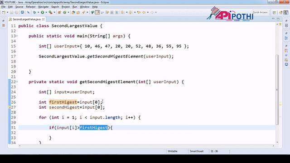Select the SecondLargestValue.java editor tab
The height and width of the screenshot is (163, 290).
tap(27, 19)
